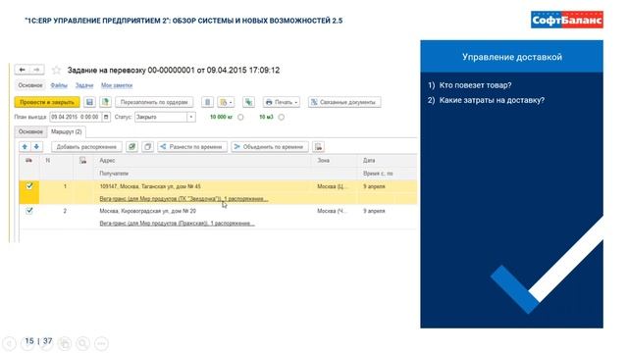The height and width of the screenshot is (353, 628).
Task: Click the copy icon in route toolbar
Action: [147, 147]
